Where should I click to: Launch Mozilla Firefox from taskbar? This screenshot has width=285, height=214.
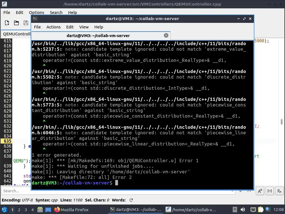click(x=71, y=210)
